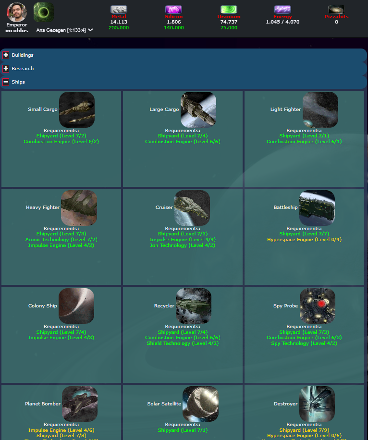Click the Solar Satellite name

coord(164,404)
